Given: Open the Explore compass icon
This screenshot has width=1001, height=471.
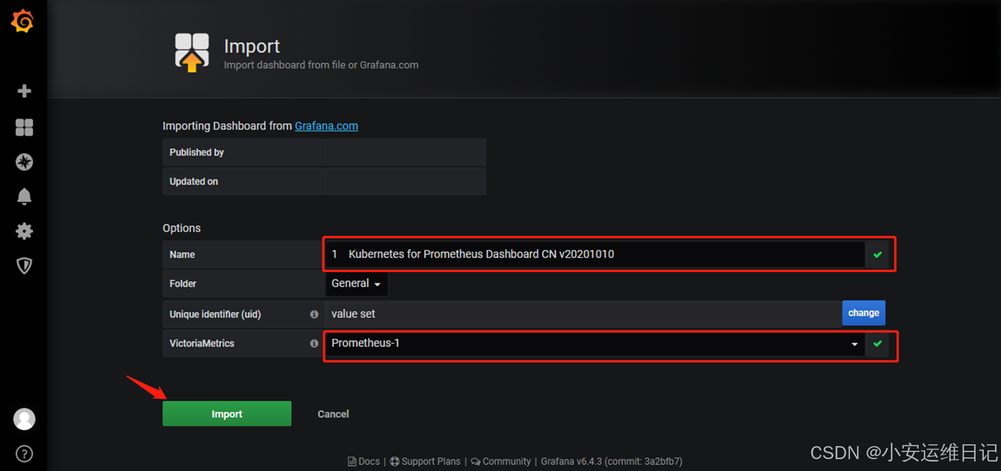Looking at the screenshot, I should click(x=24, y=162).
